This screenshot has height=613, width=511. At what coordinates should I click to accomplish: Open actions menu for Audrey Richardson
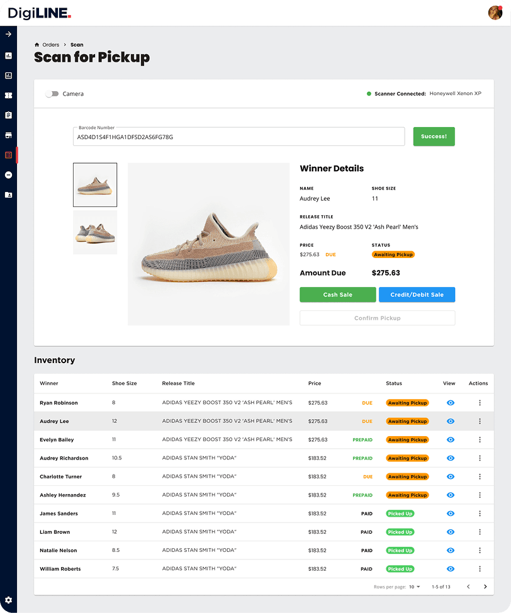pyautogui.click(x=480, y=458)
